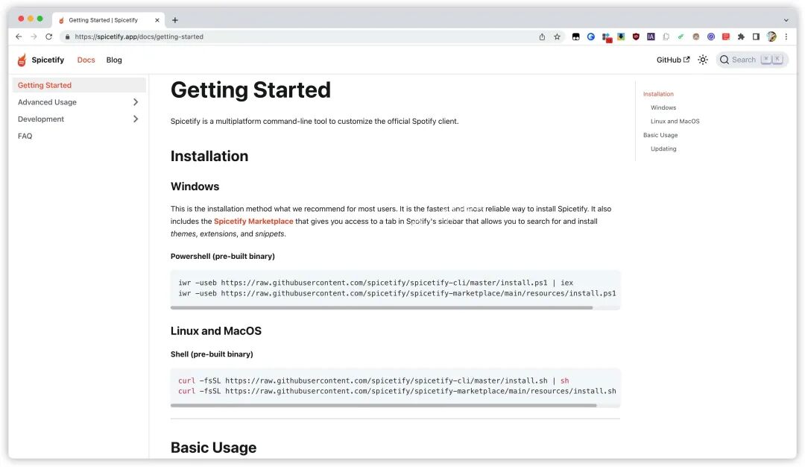Click the GitHub external link icon

point(686,60)
